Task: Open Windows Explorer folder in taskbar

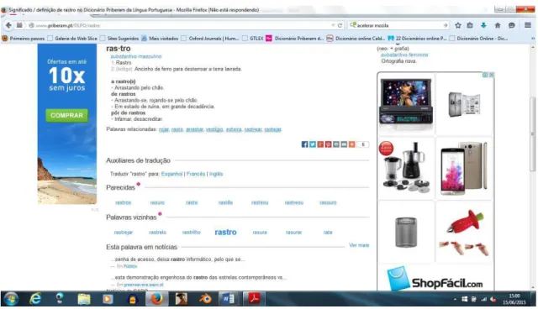Action: (x=84, y=299)
